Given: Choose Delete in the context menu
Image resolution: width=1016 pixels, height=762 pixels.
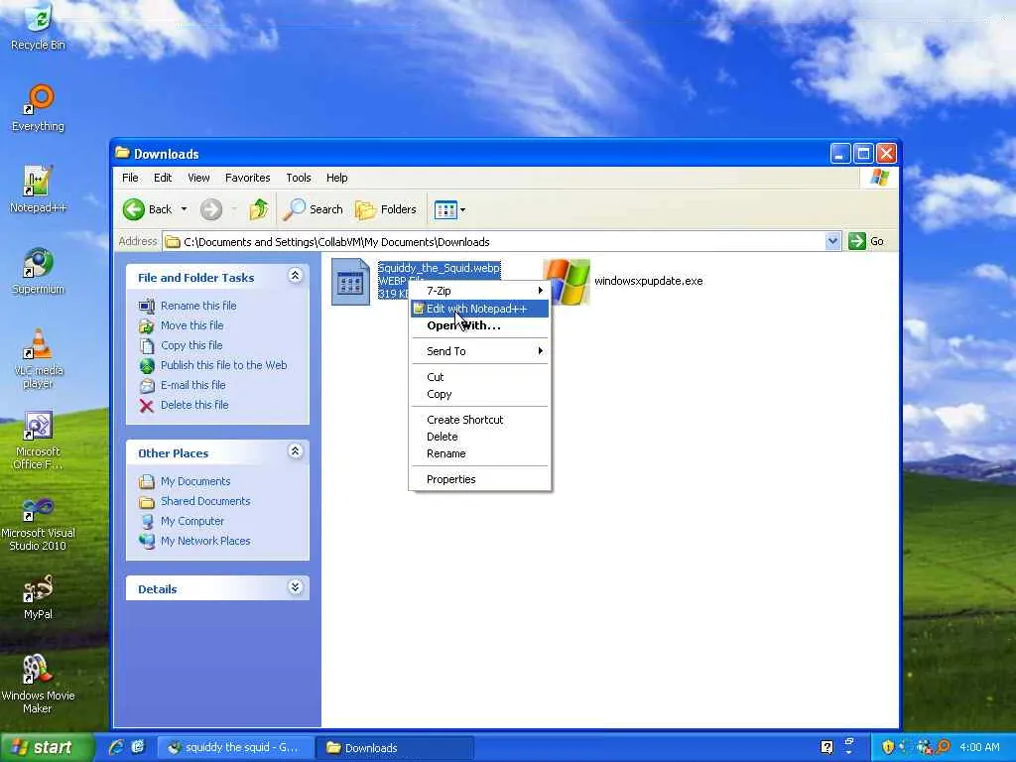Looking at the screenshot, I should tap(479, 437).
